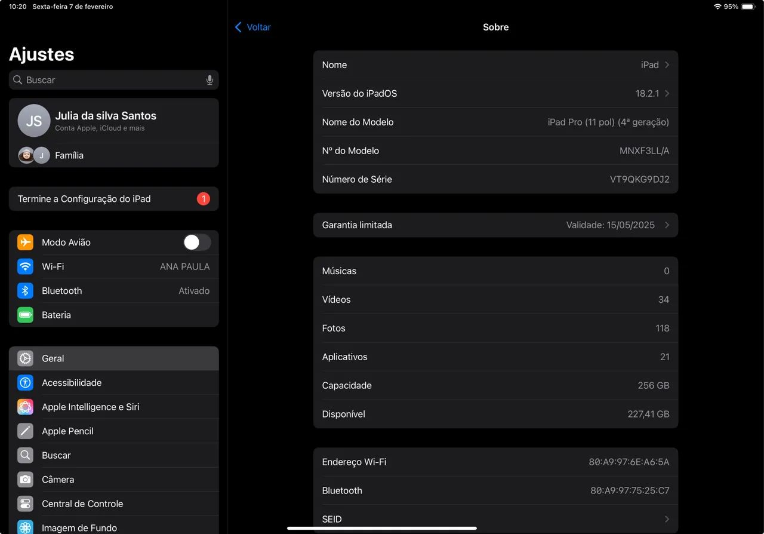Tap the Fotos count 118
The width and height of the screenshot is (764, 534).
click(x=663, y=328)
